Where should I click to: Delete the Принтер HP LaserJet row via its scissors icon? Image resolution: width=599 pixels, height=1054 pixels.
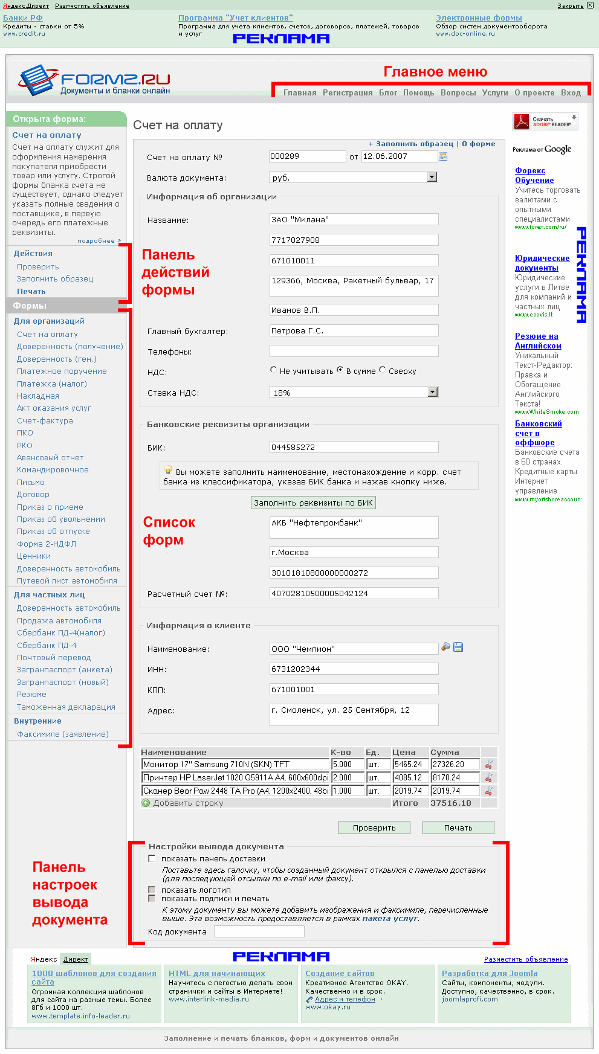(489, 778)
